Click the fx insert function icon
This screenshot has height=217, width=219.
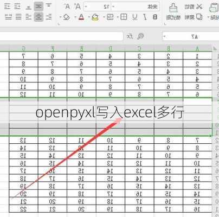130,36
